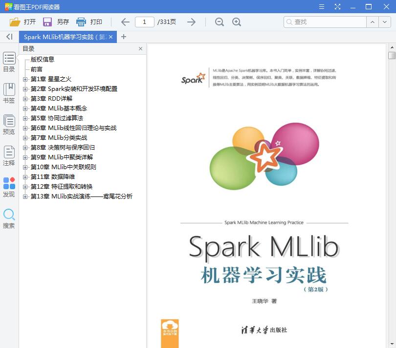The image size is (396, 348).
Task: Expand 第3章 RDD详解 tree node
Action: pyautogui.click(x=25, y=99)
